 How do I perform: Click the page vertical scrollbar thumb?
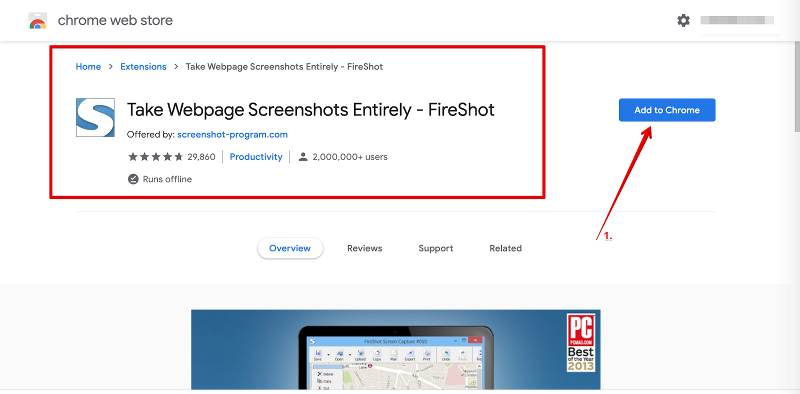(x=797, y=86)
